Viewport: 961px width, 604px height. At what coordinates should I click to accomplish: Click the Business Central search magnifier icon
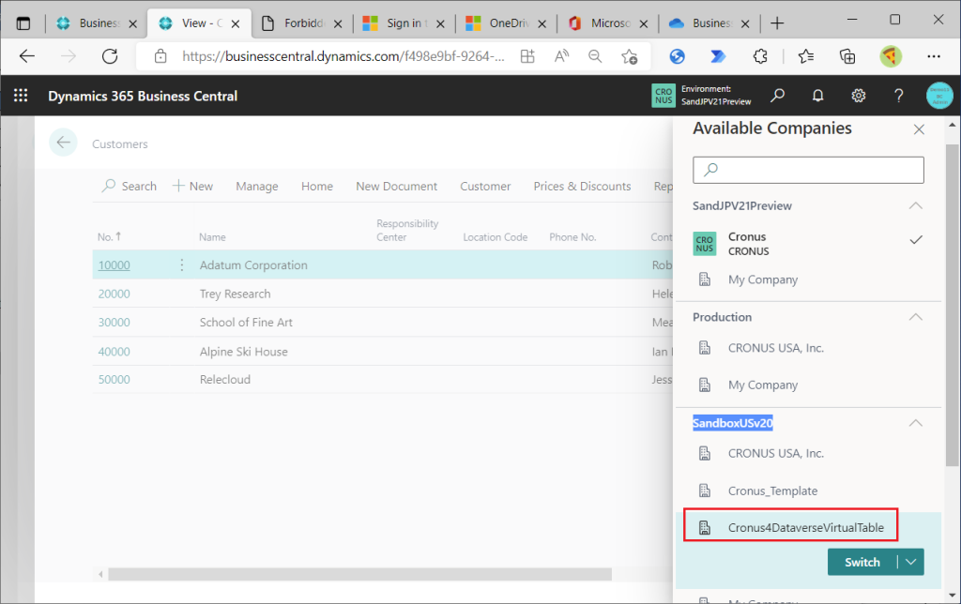tap(777, 96)
